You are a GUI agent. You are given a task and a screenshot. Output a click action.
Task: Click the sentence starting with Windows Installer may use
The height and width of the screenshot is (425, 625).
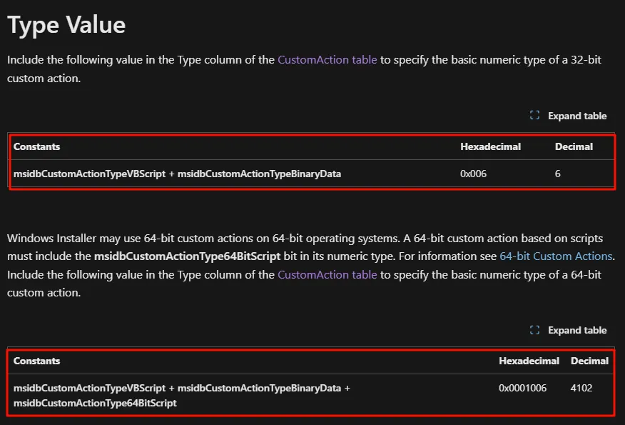point(143,237)
